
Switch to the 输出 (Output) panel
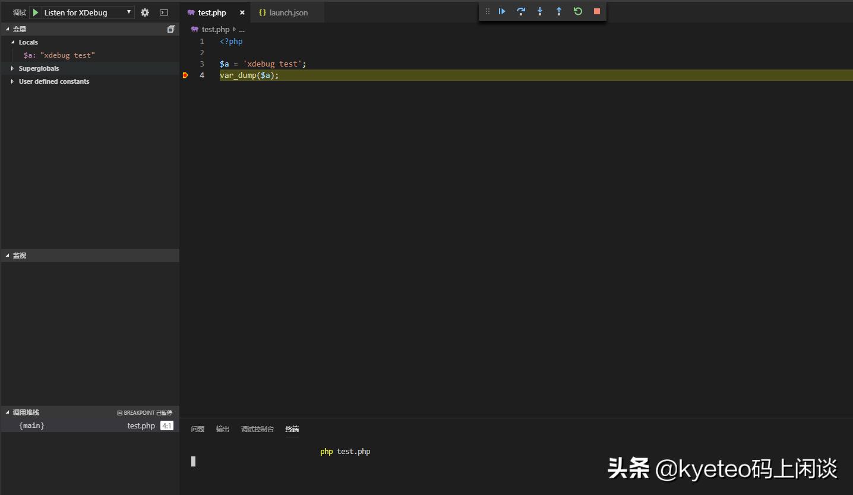(222, 428)
